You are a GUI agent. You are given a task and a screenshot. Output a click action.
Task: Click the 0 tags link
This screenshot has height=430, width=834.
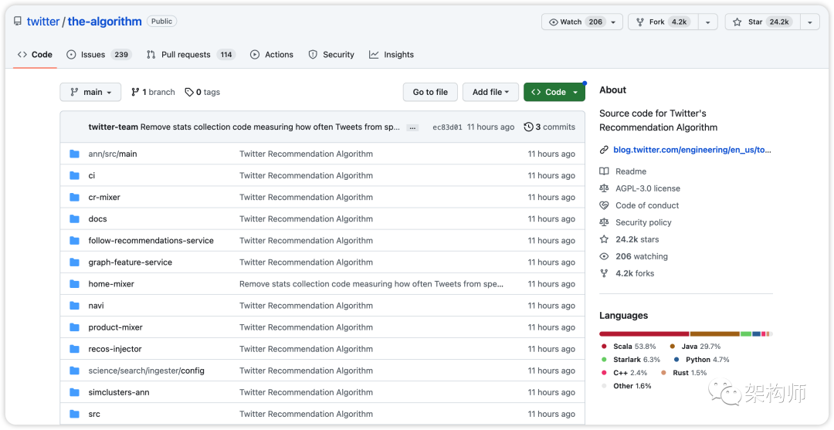tap(202, 92)
